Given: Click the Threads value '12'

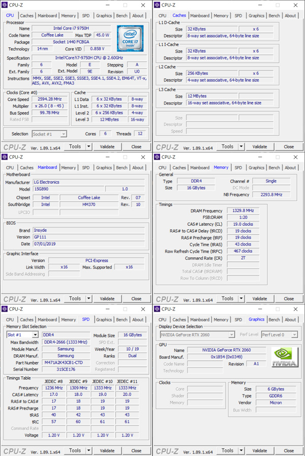Looking at the screenshot, I should pyautogui.click(x=140, y=134).
